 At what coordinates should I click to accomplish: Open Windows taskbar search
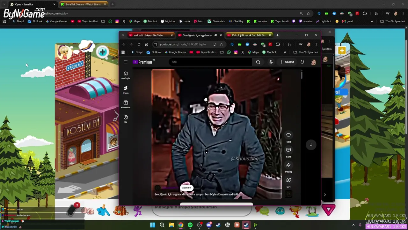(x=162, y=225)
